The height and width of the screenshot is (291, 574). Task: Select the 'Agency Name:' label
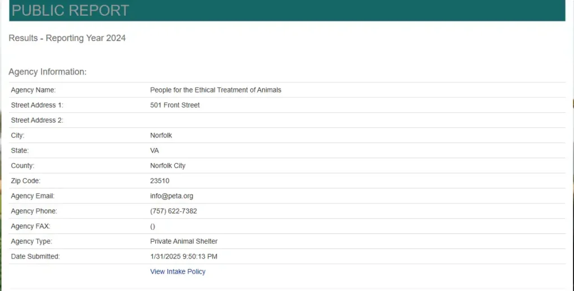(x=33, y=90)
